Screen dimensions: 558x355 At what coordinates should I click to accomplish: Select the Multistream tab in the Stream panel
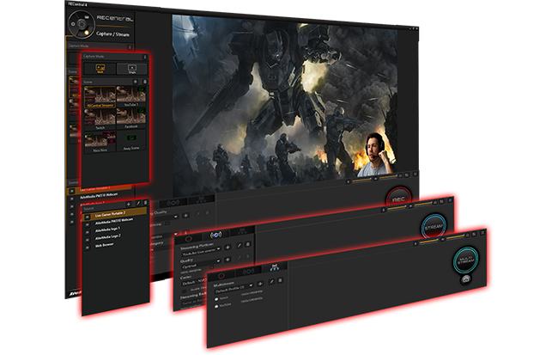click(x=242, y=231)
